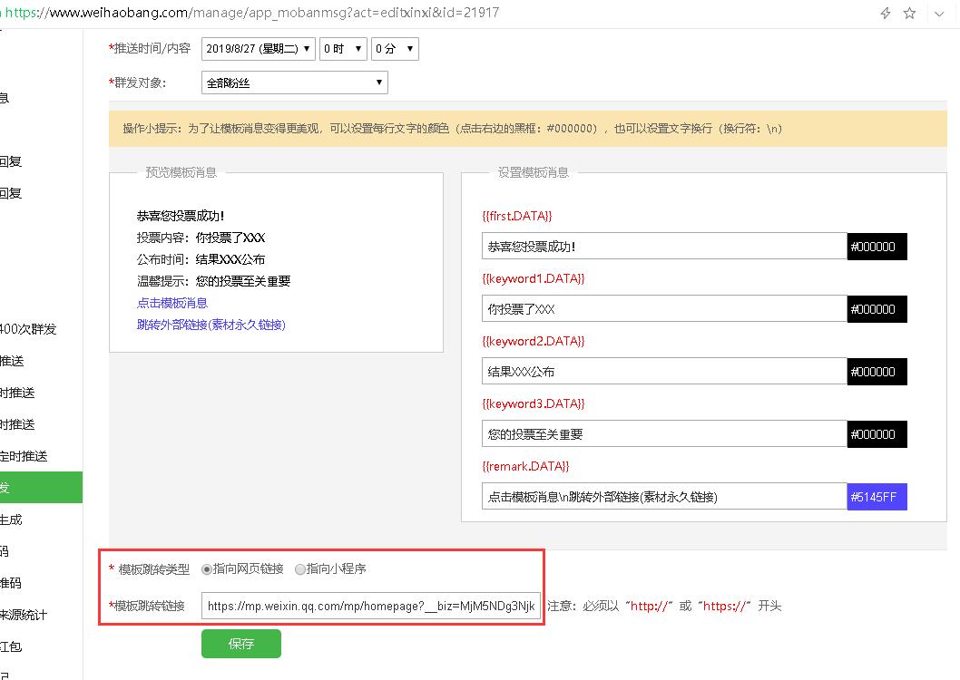
Task: Open the minute dropdown showing 0 分
Action: click(395, 49)
